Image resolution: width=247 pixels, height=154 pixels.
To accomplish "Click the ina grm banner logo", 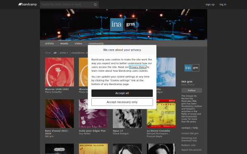I will click(123, 25).
